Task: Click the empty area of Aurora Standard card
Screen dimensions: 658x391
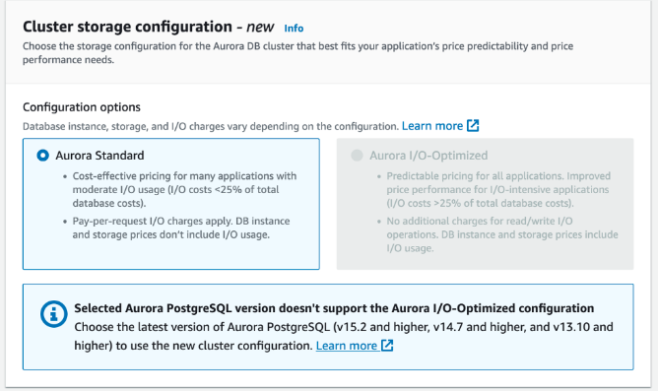Action: click(171, 255)
